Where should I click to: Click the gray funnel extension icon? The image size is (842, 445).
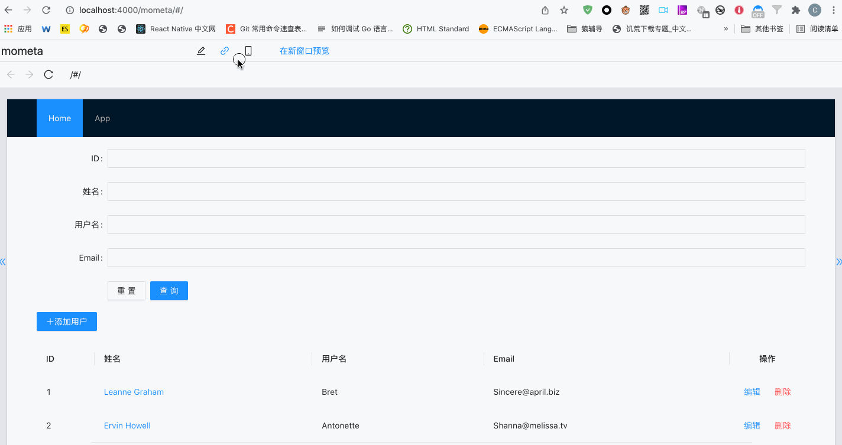(777, 10)
